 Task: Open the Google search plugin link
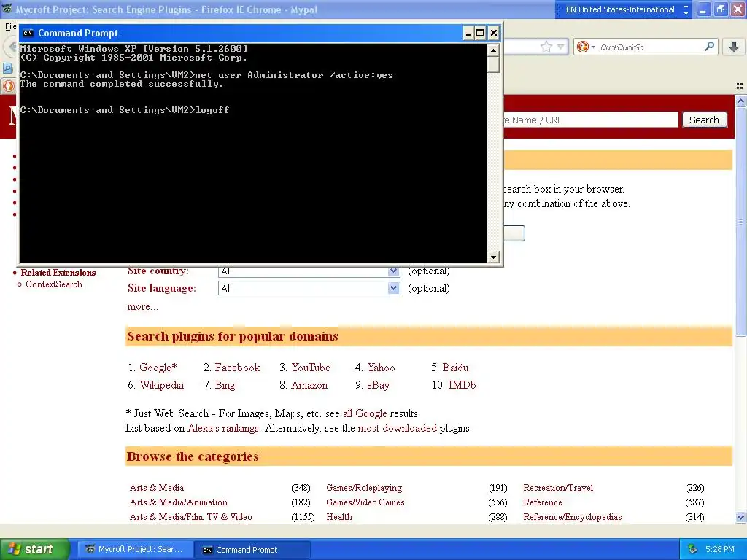(x=158, y=367)
